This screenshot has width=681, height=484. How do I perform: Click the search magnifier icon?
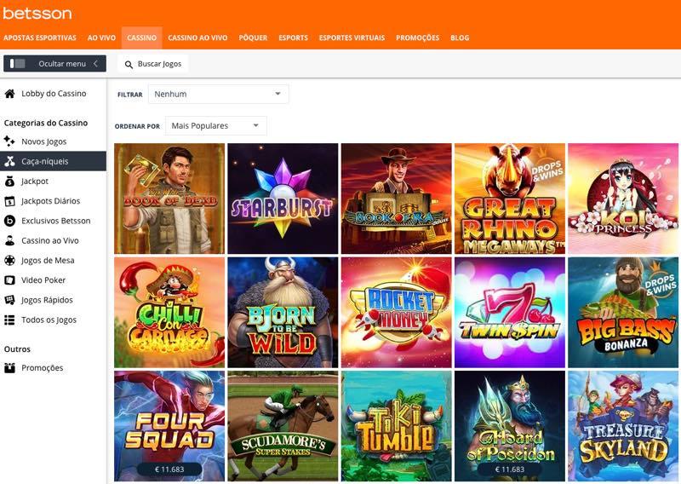(129, 65)
